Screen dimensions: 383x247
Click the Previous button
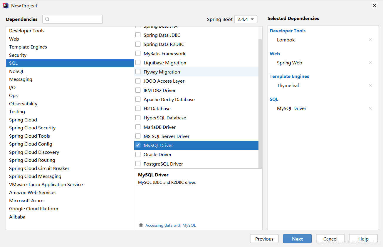pos(264,239)
